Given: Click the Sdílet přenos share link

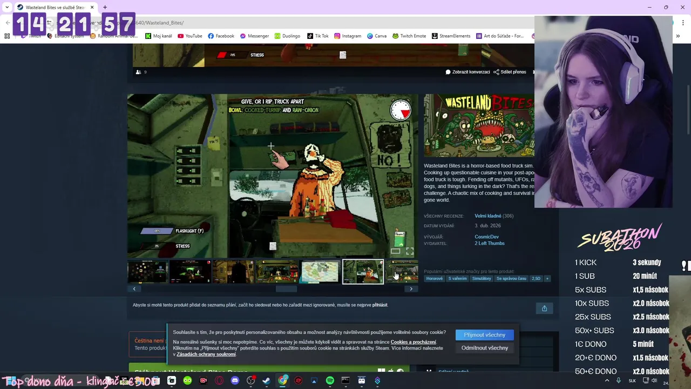Looking at the screenshot, I should tap(510, 72).
